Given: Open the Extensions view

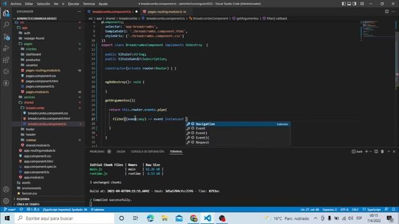Looking at the screenshot, I should coord(6,60).
